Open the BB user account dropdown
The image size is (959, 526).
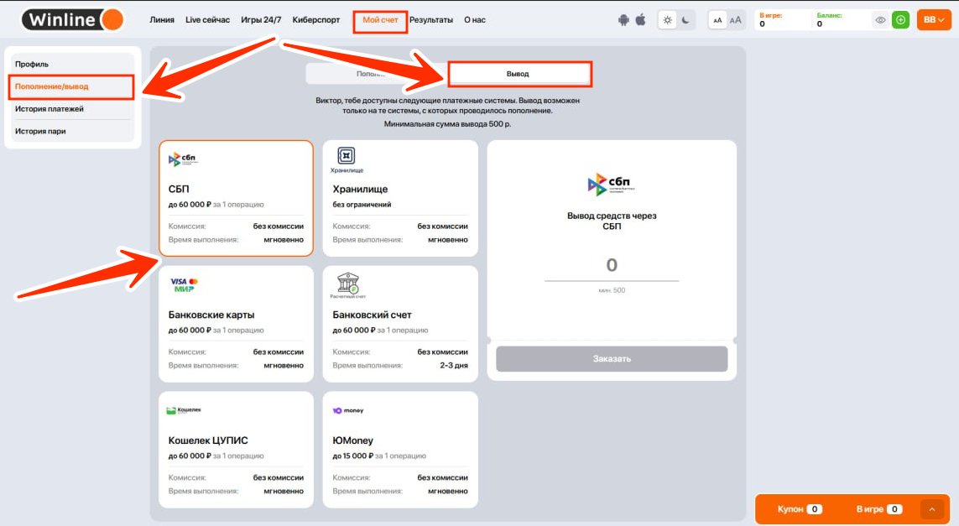tap(934, 20)
